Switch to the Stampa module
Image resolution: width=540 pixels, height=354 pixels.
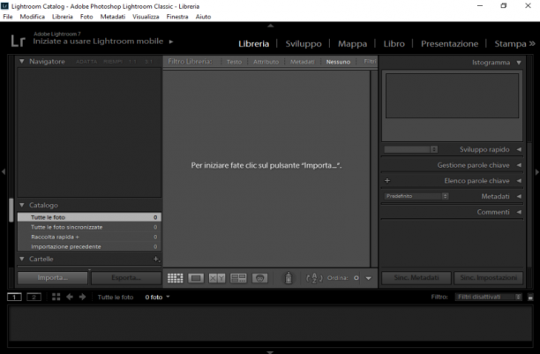coord(510,44)
